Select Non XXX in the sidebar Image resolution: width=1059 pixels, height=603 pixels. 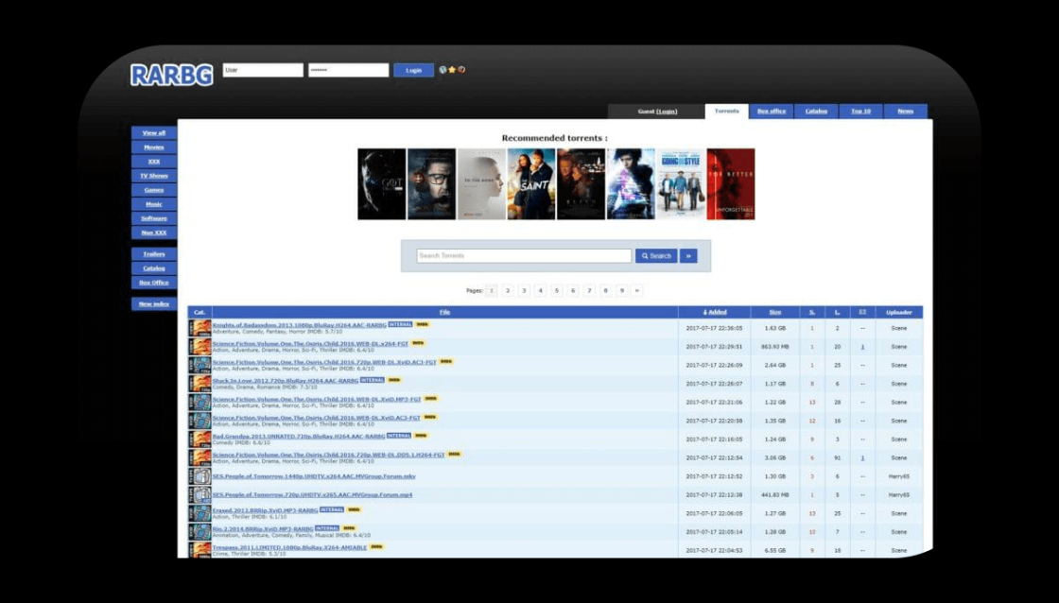[x=154, y=233]
